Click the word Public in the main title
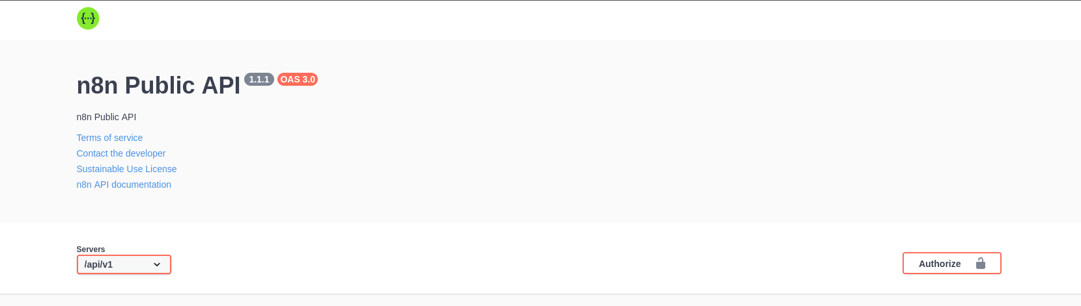The height and width of the screenshot is (306, 1081). 160,86
